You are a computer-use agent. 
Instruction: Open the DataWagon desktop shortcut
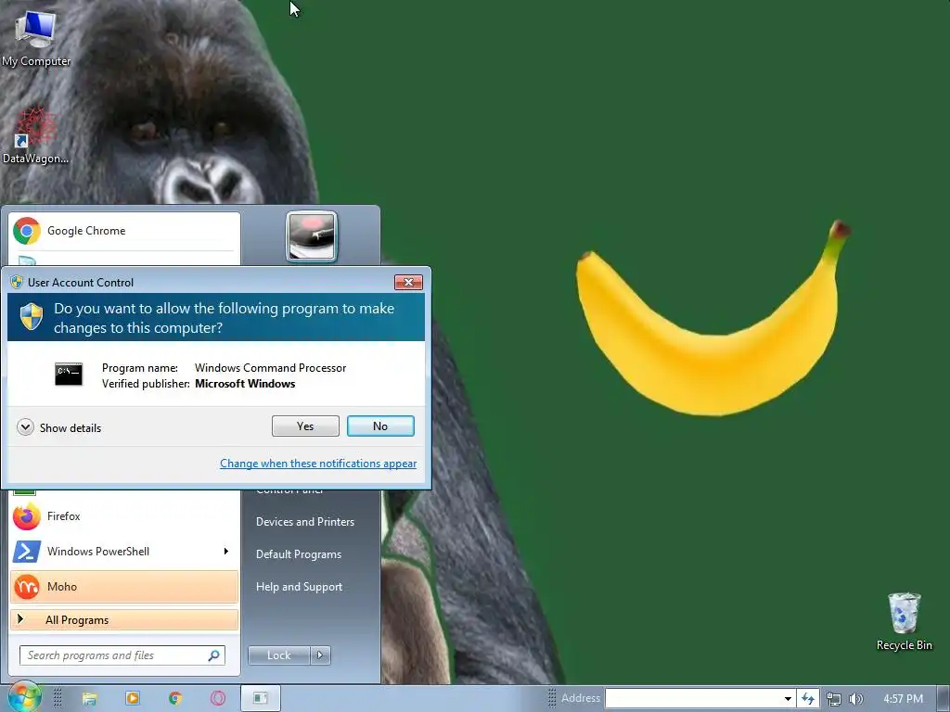(x=35, y=135)
